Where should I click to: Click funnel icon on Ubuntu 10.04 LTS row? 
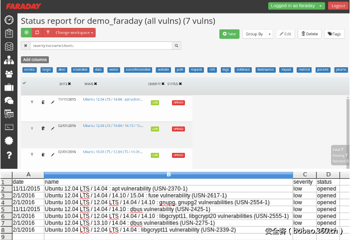32,155
